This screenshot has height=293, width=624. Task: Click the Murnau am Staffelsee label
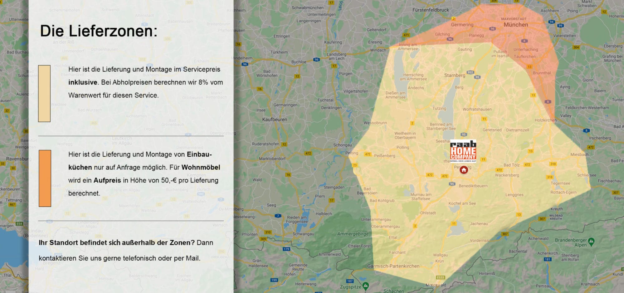[x=421, y=196]
